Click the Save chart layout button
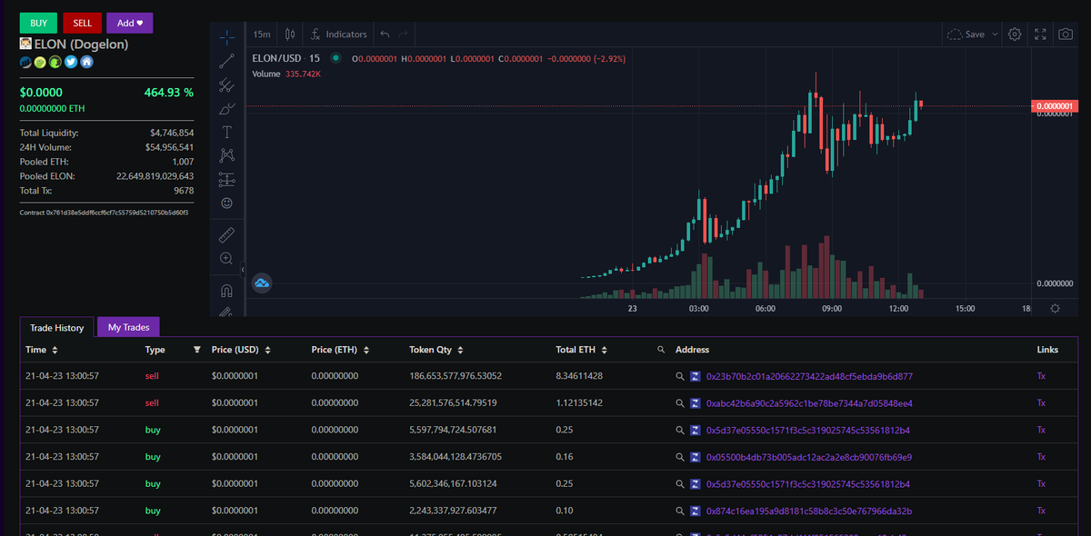The height and width of the screenshot is (536, 1091). pyautogui.click(x=966, y=35)
